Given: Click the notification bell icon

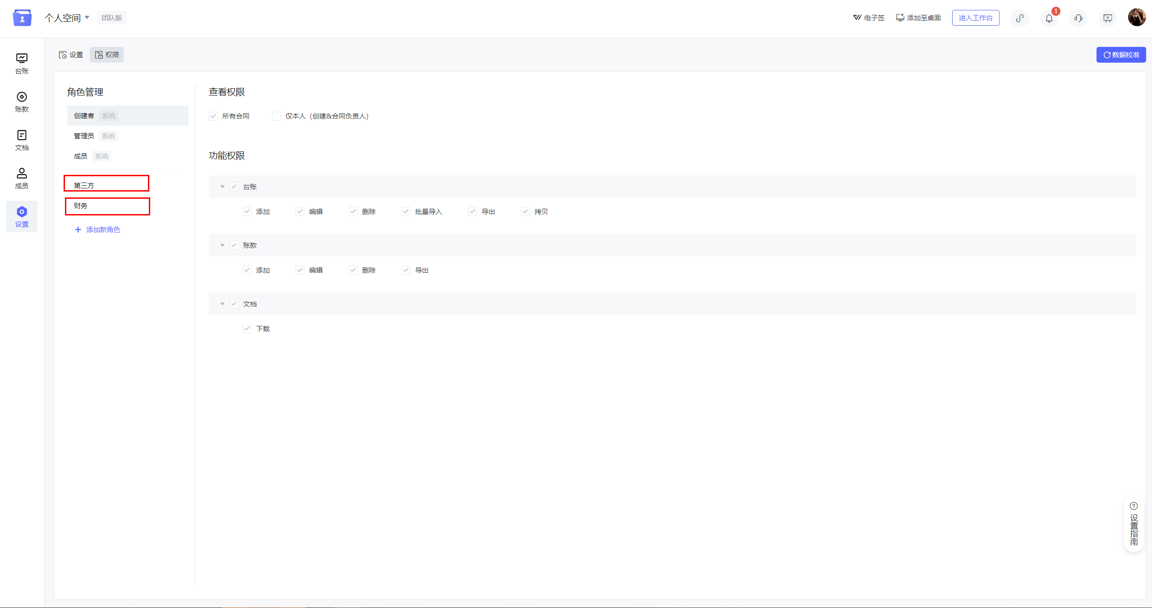Looking at the screenshot, I should tap(1049, 18).
